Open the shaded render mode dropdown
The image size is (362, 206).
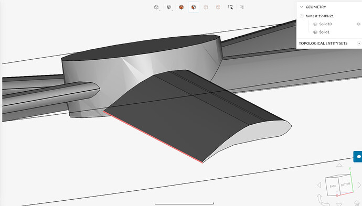169,7
